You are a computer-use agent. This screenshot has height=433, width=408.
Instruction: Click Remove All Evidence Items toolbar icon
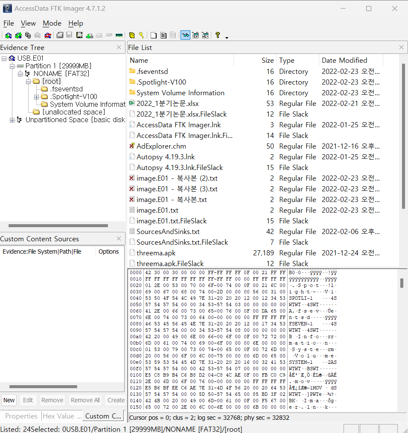point(48,35)
